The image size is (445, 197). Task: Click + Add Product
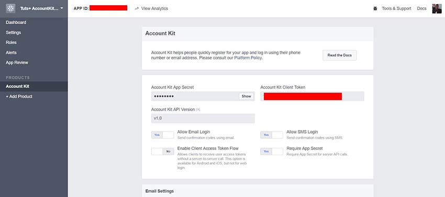[x=19, y=96]
